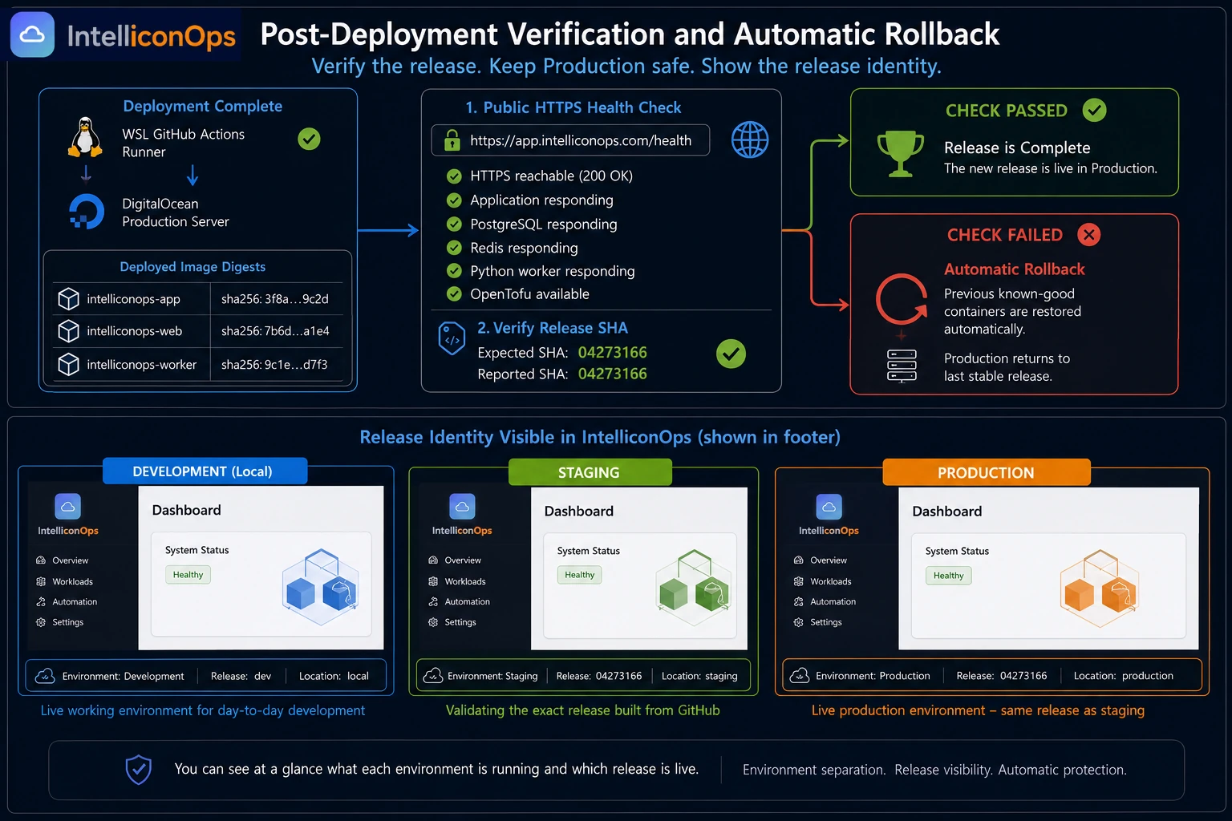The height and width of the screenshot is (821, 1232).
Task: Click the green check next to WSL GitHub Actions Runner
Action: 309,139
